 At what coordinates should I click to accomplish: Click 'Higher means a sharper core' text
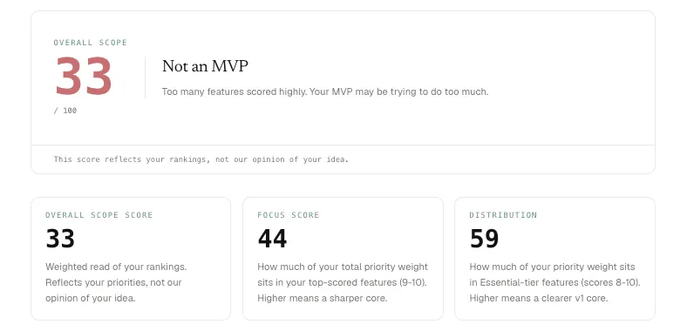(322, 298)
